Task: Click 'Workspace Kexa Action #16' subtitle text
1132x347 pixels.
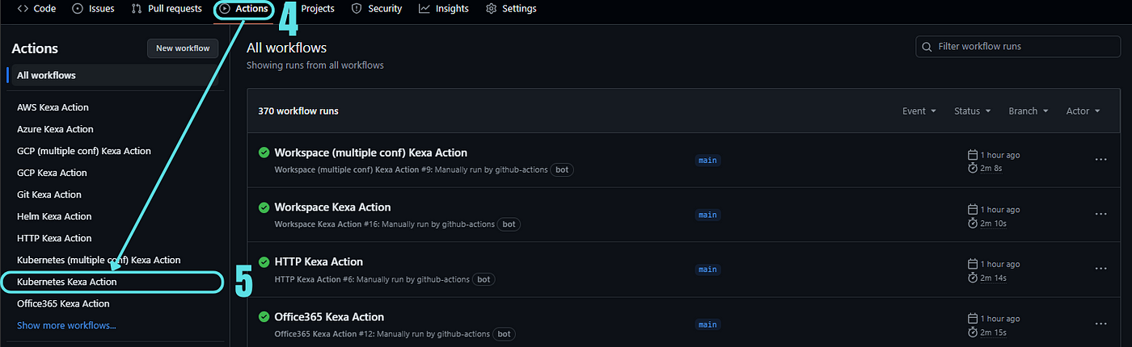Action: pyautogui.click(x=327, y=224)
